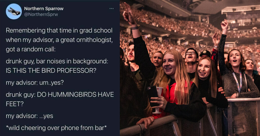This screenshot has width=260, height=136.
Task: Click 'drunk guy, bar noises in background:' text
Action: (57, 61)
